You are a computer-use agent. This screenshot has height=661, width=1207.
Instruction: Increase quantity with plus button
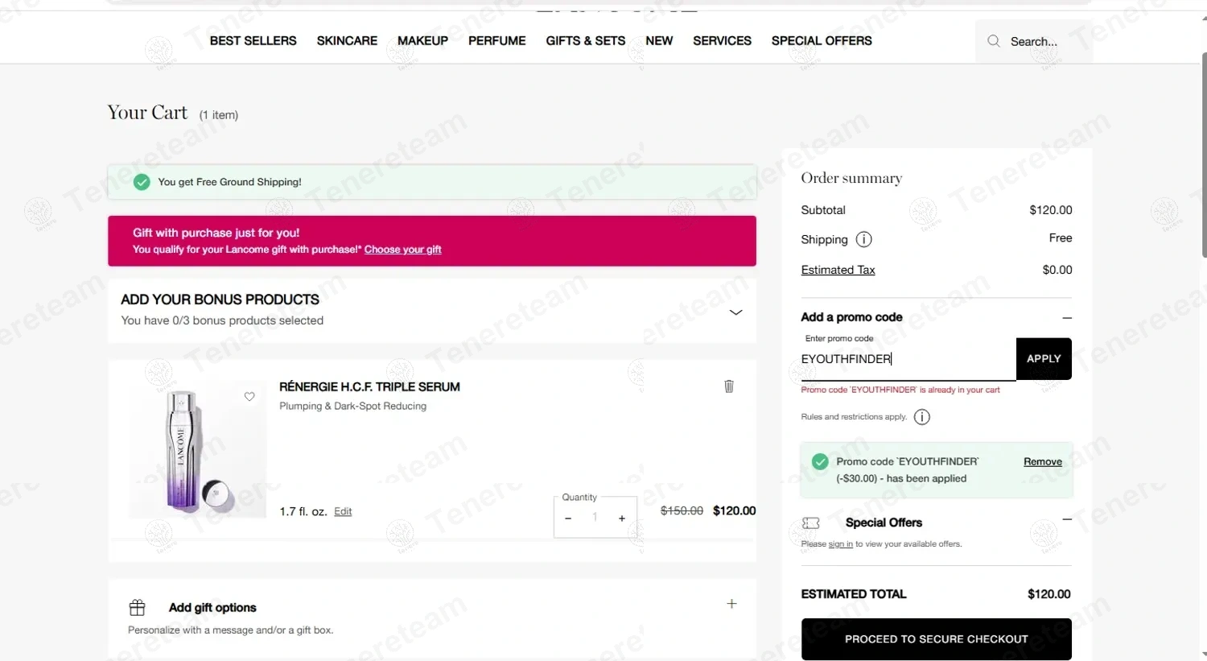click(x=622, y=518)
